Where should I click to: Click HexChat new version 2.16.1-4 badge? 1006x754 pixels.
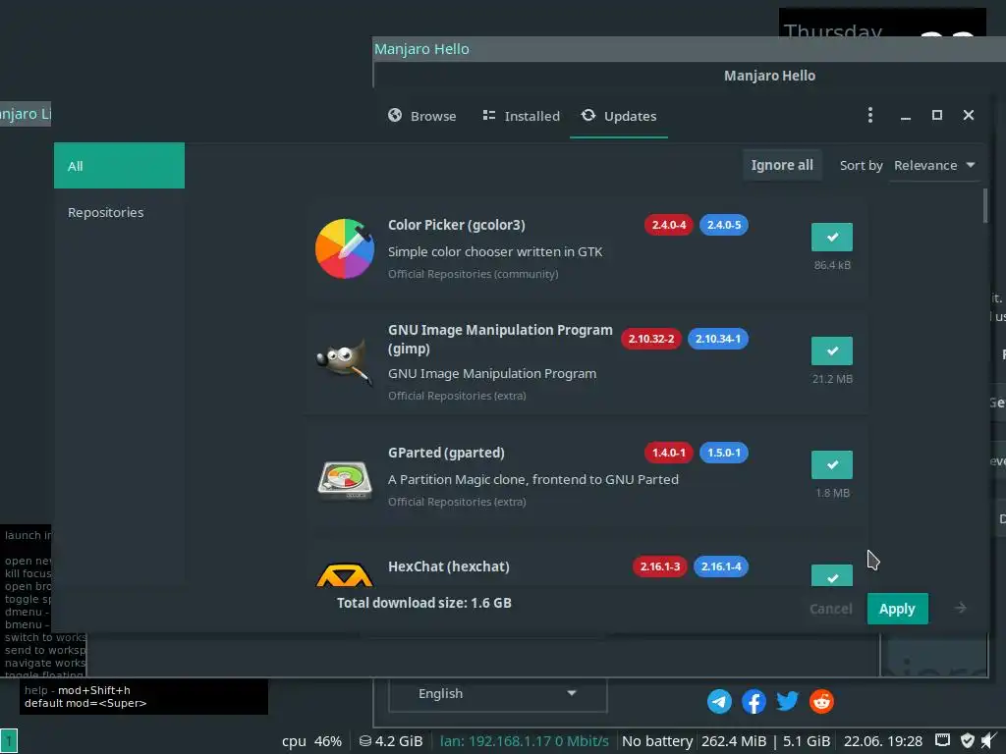click(x=721, y=566)
